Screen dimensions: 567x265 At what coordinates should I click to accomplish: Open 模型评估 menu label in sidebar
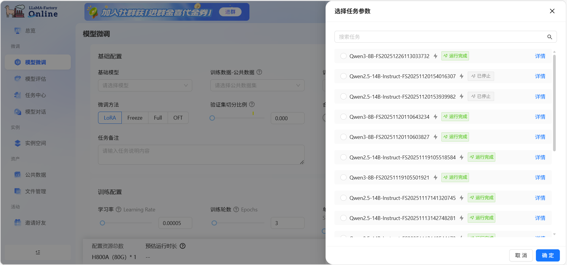click(36, 79)
